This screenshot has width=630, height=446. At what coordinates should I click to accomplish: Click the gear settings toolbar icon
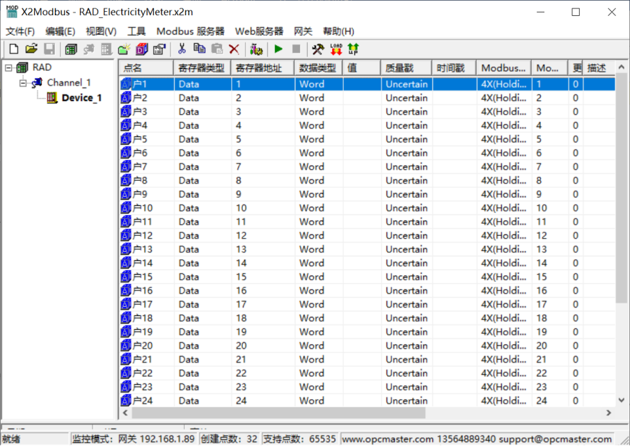coord(256,49)
